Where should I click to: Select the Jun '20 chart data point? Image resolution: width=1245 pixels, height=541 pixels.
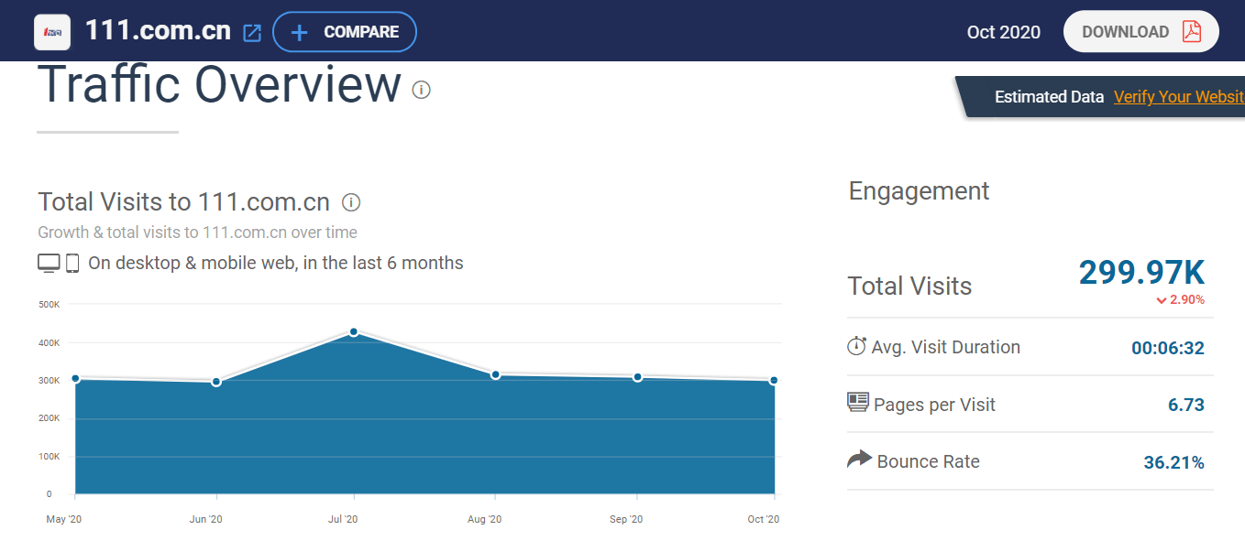pyautogui.click(x=216, y=382)
